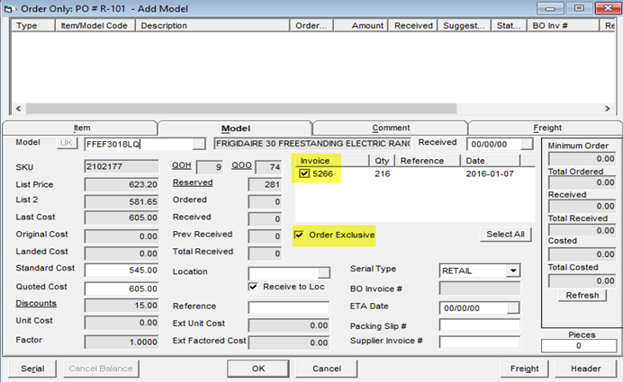Open the Location lookup button
Screen dimensions: 623x382
point(323,272)
